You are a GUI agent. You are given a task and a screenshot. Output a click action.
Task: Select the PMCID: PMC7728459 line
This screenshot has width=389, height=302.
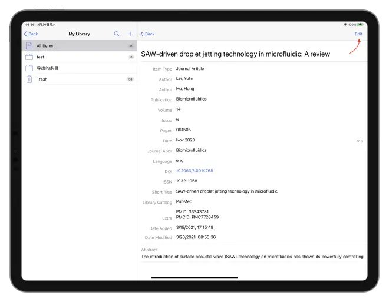tap(197, 217)
